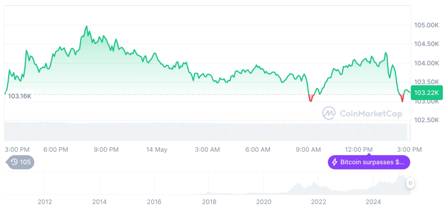The image size is (448, 208).
Task: Select the 2018 point on range navigator
Action: pyautogui.click(x=209, y=202)
